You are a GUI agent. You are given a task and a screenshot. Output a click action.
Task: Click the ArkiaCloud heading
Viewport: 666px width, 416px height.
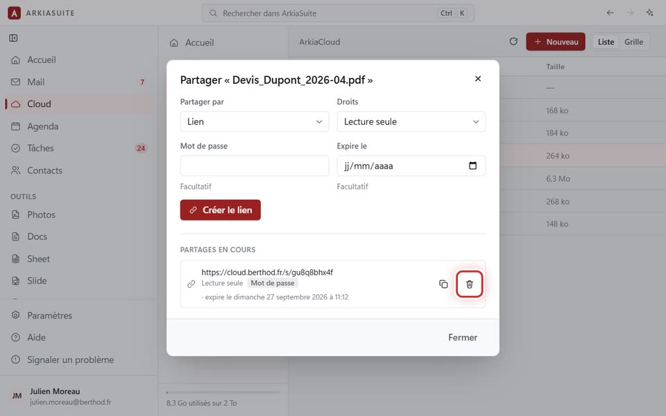tap(319, 42)
